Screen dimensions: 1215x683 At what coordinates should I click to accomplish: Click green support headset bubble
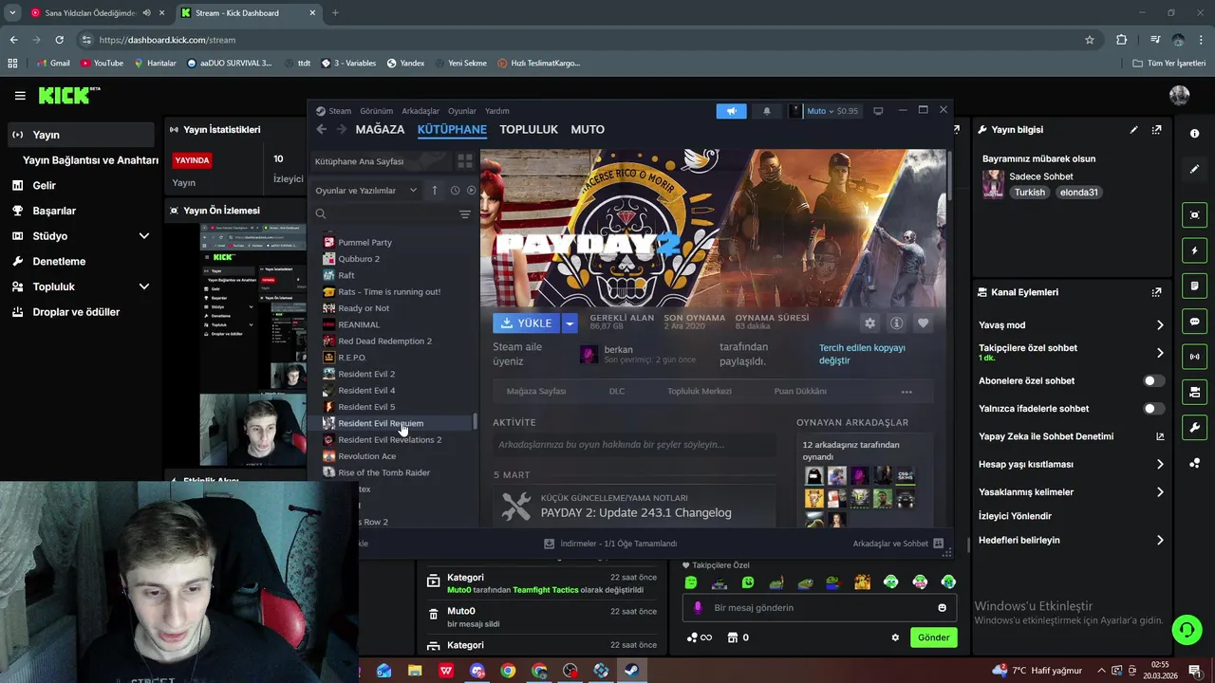(x=1186, y=629)
